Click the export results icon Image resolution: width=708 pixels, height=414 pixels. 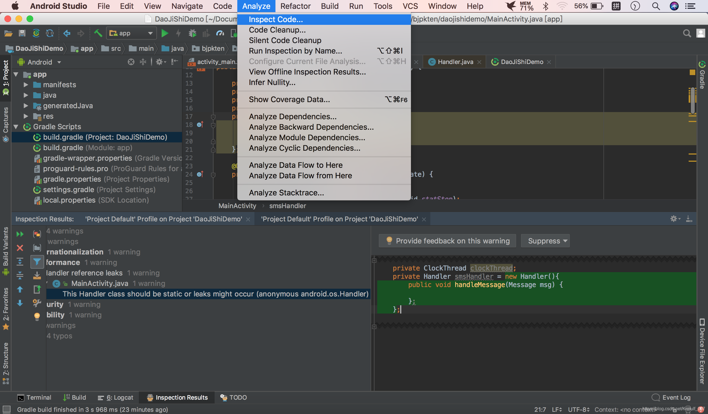37,289
